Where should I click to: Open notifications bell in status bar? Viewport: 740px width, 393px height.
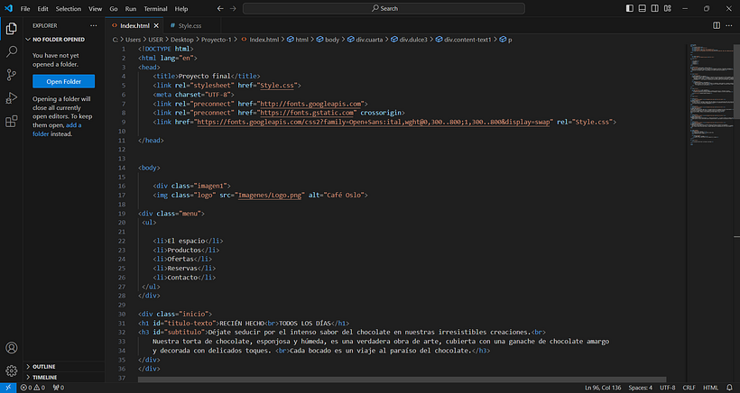[729, 388]
